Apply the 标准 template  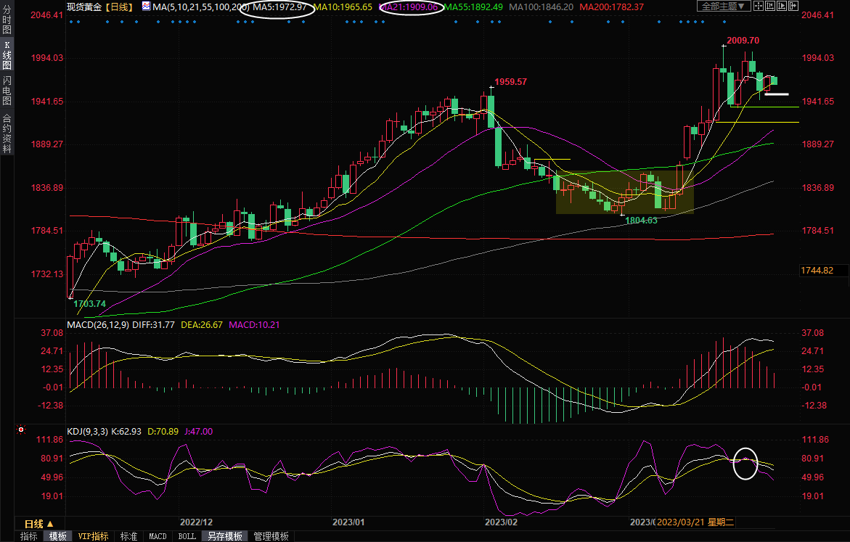128,536
